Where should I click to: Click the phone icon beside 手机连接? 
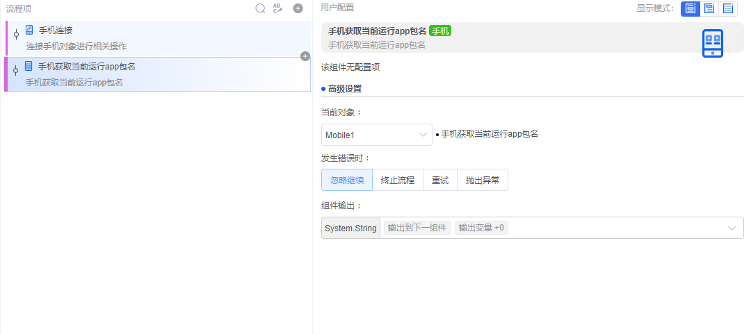tap(29, 30)
